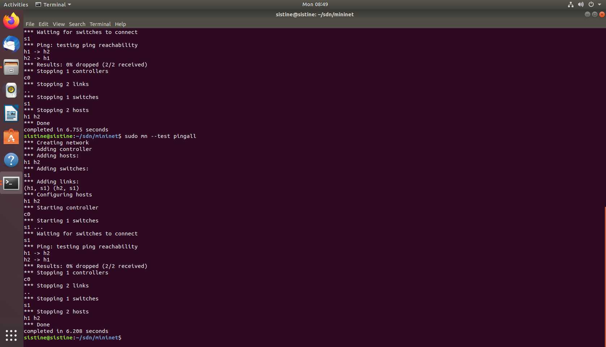Open the Edit menu

point(43,24)
